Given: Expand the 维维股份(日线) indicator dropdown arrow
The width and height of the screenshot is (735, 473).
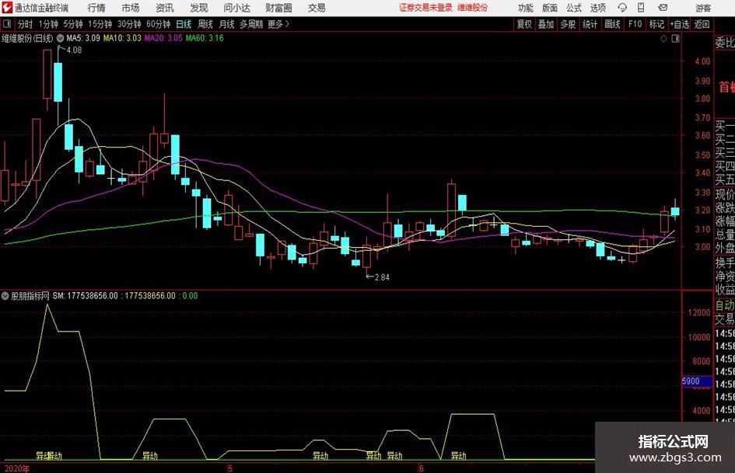Looking at the screenshot, I should (61, 38).
